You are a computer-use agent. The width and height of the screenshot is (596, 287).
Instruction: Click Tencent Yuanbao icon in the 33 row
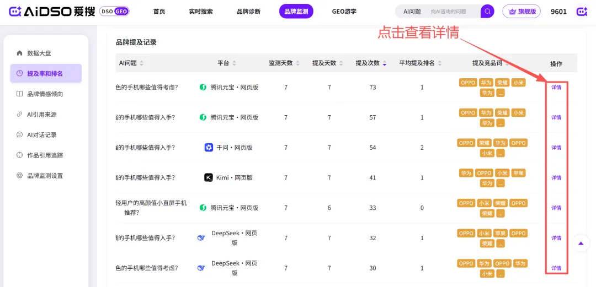click(x=203, y=208)
